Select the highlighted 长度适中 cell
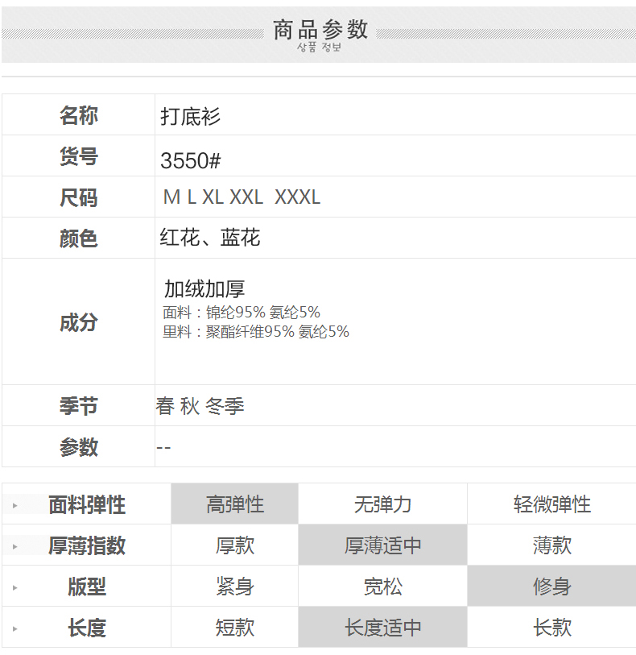This screenshot has height=655, width=636. [x=382, y=628]
